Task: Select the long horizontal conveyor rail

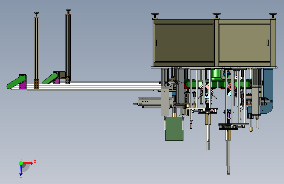Action: [x=86, y=85]
